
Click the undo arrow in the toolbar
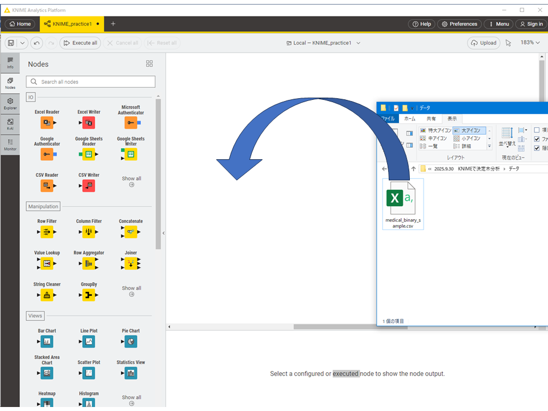pyautogui.click(x=37, y=43)
